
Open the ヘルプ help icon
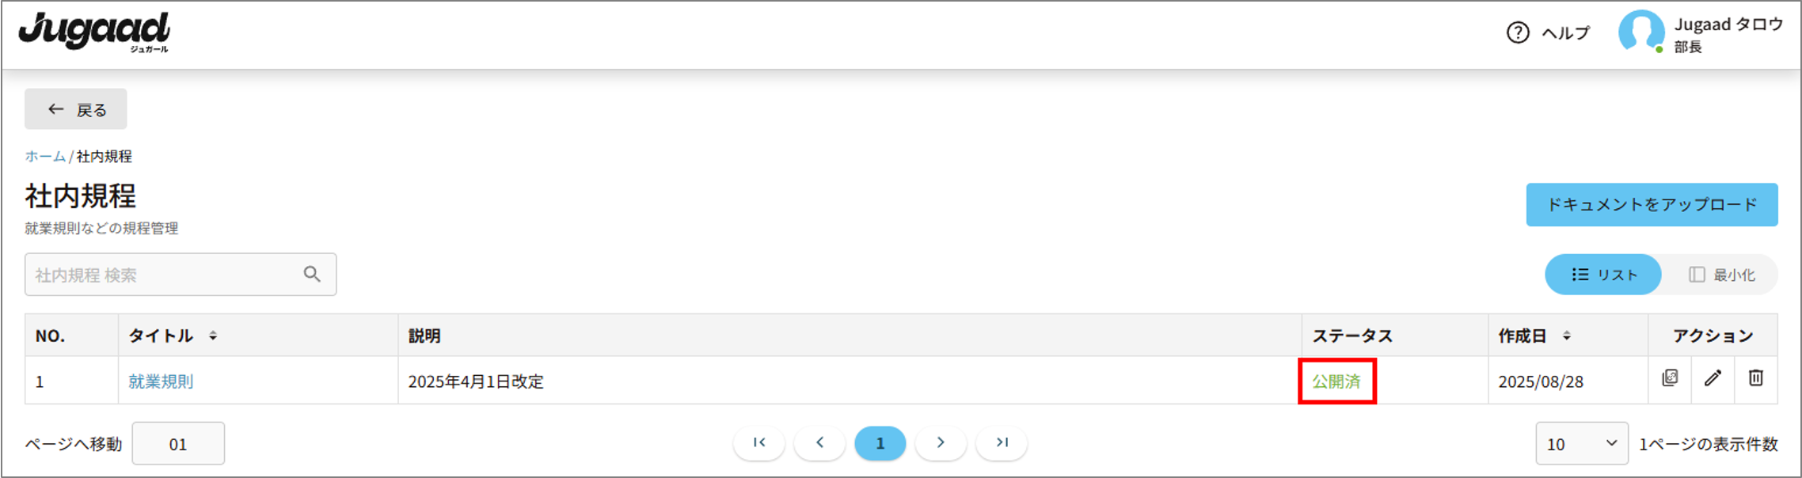coord(1518,32)
